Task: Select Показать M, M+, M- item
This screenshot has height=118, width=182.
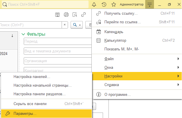Action: pos(137,49)
